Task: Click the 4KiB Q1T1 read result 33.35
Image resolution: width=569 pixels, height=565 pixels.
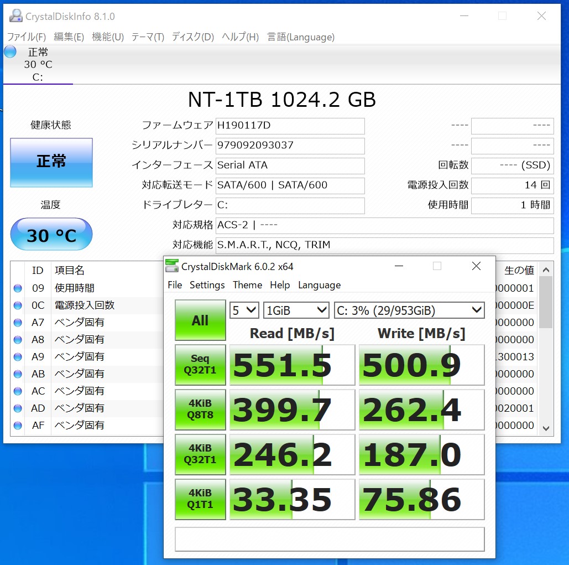Action: (292, 499)
